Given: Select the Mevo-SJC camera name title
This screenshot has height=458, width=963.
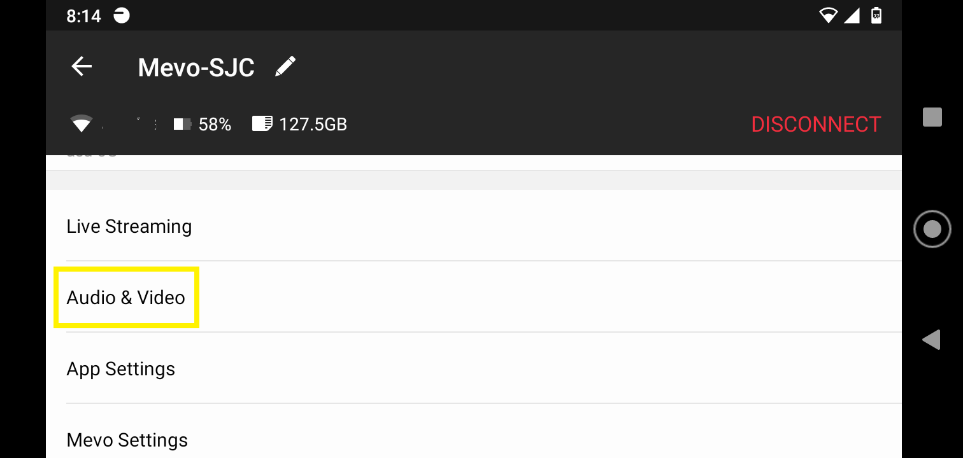Looking at the screenshot, I should (x=196, y=66).
